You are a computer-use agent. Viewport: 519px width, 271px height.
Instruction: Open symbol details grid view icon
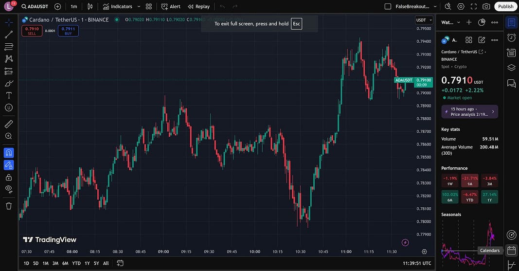pyautogui.click(x=469, y=40)
